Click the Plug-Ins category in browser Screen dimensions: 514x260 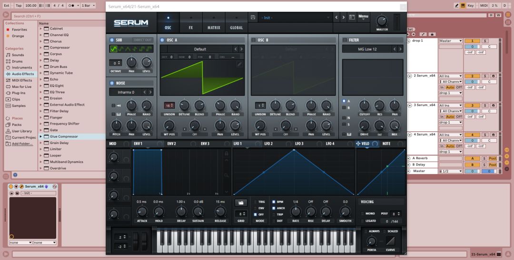[19, 93]
